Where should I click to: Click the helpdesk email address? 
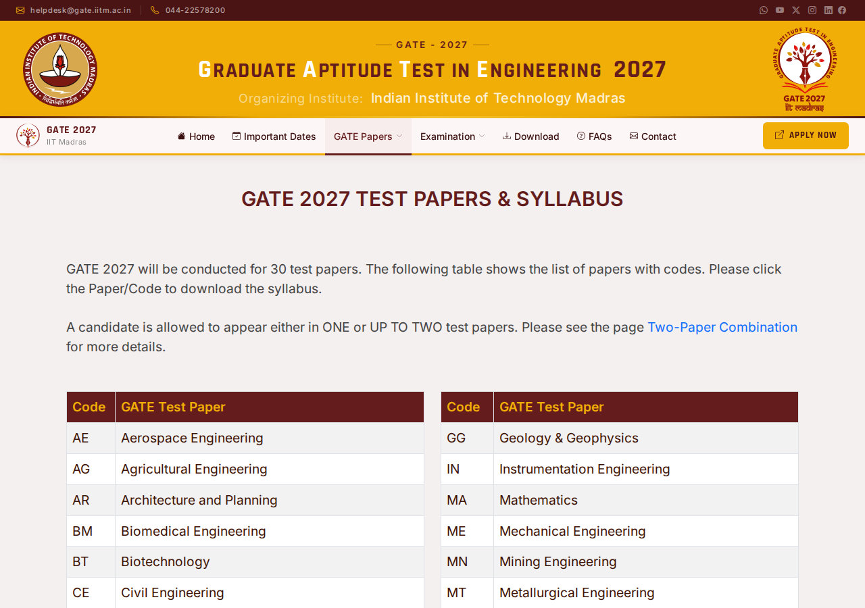[x=80, y=10]
